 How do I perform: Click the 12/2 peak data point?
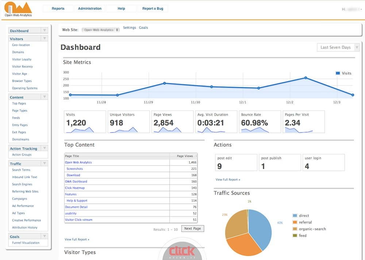(x=306, y=78)
